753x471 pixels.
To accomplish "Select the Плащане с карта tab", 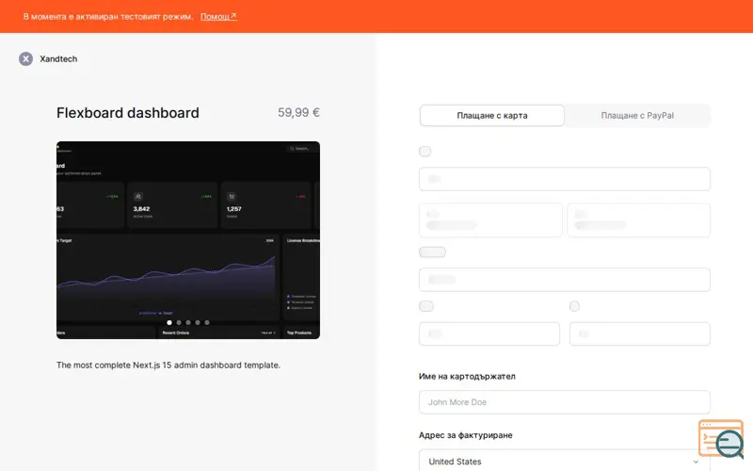I will pyautogui.click(x=492, y=115).
